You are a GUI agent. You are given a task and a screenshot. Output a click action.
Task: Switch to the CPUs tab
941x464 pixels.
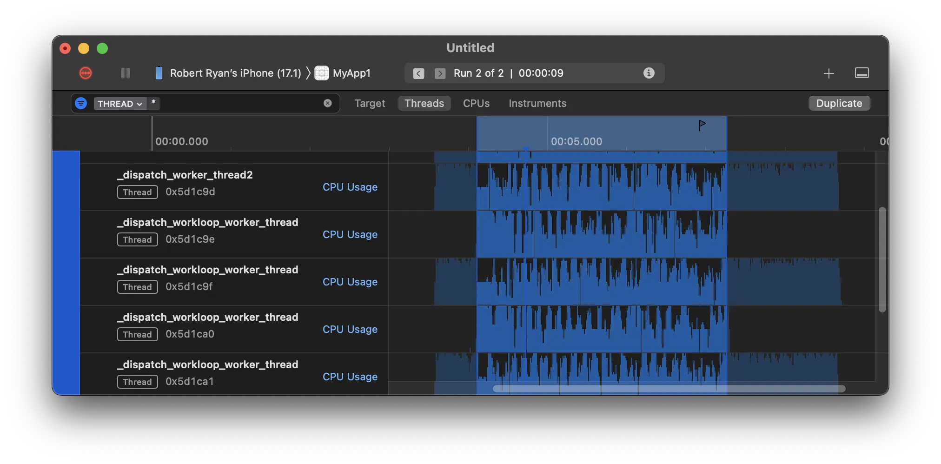(476, 103)
